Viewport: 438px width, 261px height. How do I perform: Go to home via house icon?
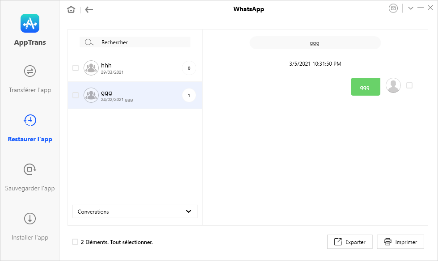[x=71, y=9]
